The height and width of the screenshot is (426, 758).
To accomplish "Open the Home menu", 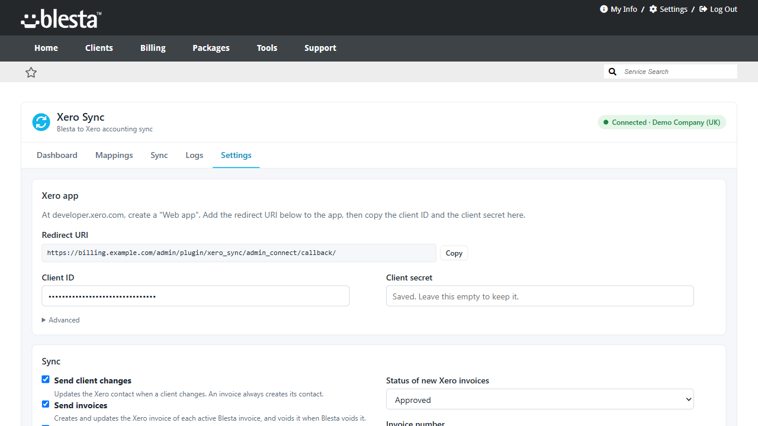I will click(x=46, y=48).
